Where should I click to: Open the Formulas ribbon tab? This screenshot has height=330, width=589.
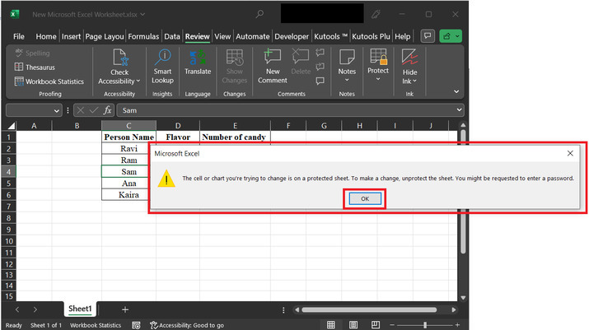(x=143, y=36)
